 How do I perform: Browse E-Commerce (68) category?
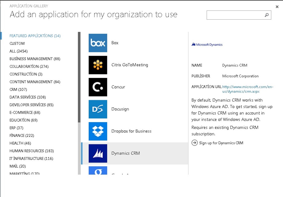click(x=25, y=112)
